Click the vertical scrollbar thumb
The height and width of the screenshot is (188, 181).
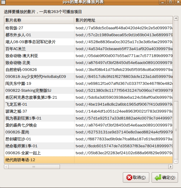(176, 130)
